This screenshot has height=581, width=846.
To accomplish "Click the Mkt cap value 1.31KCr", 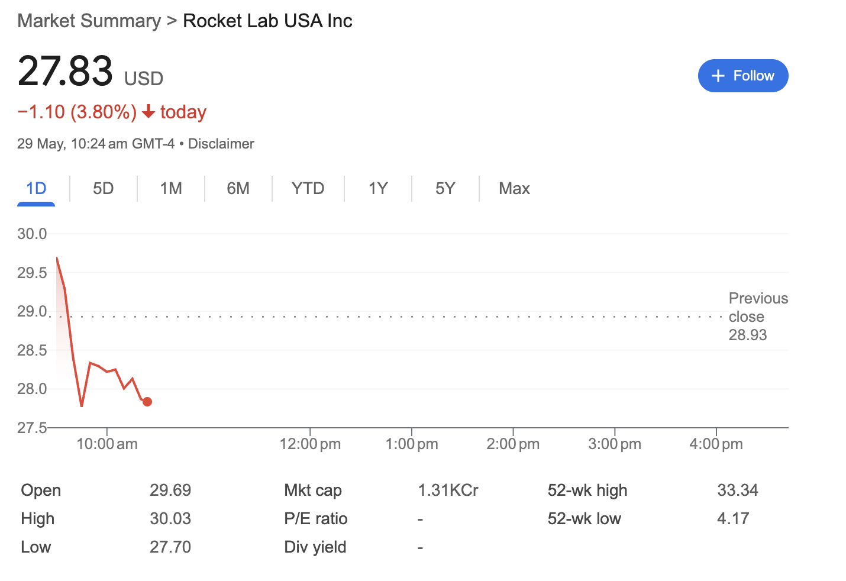I will click(448, 490).
